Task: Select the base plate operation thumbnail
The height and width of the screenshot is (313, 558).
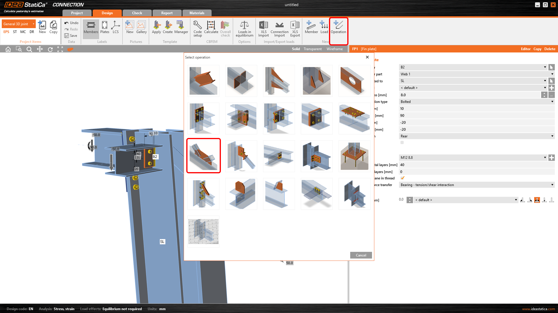Action: pos(354,156)
